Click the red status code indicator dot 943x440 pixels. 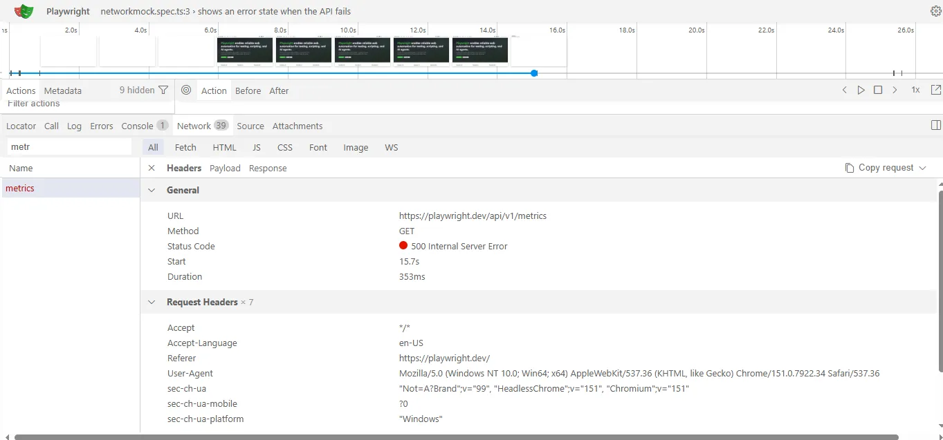tap(403, 245)
